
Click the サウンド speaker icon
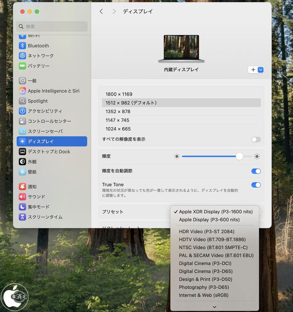click(x=22, y=197)
